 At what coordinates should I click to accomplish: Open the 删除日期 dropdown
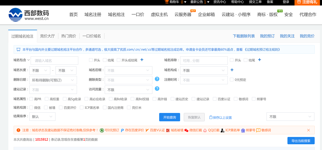click(53, 80)
